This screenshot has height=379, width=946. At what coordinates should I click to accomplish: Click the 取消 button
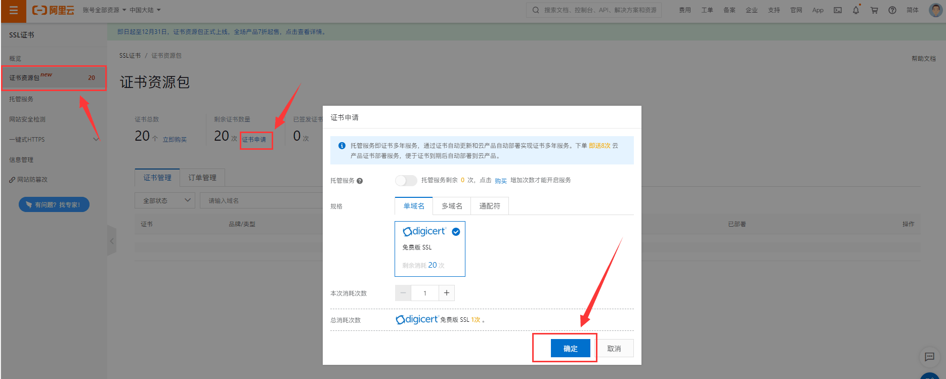pos(614,349)
